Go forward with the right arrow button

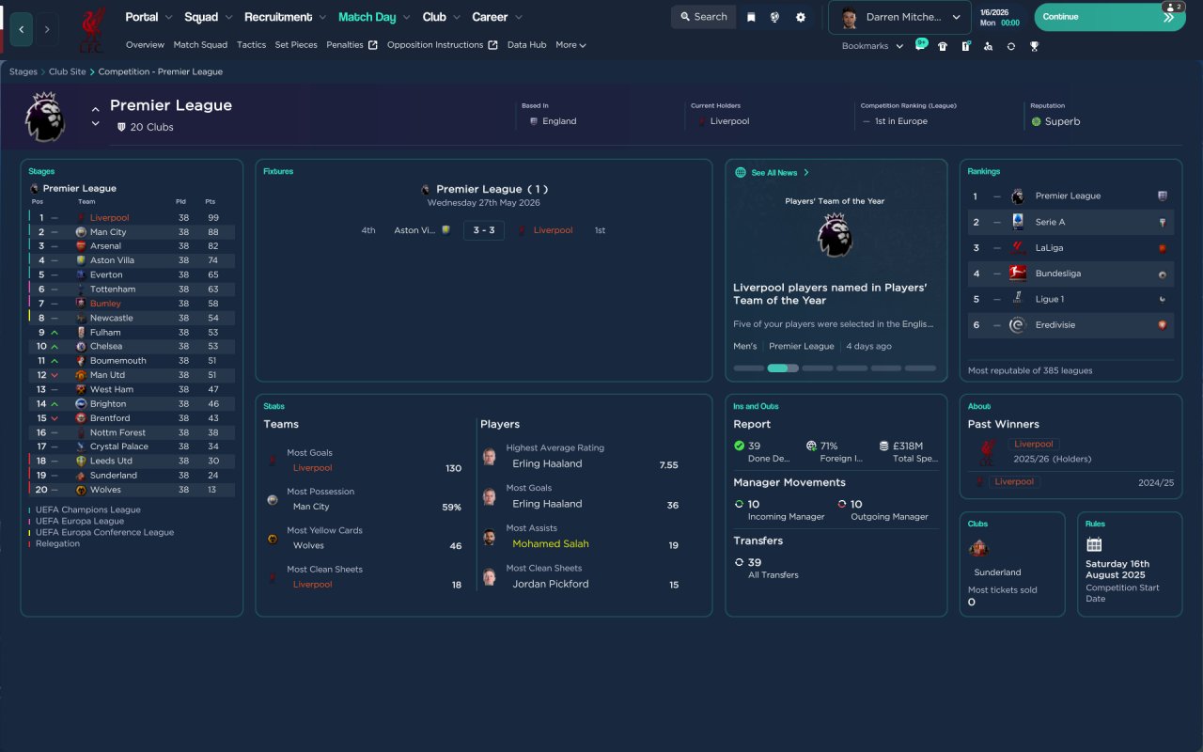point(47,29)
